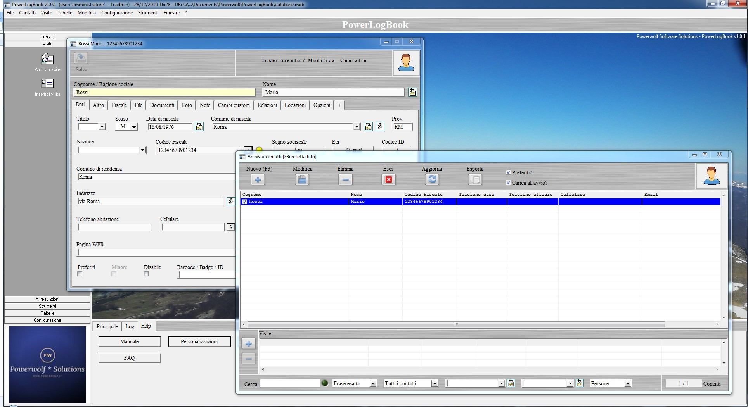The height and width of the screenshot is (407, 748).
Task: Toggle the Preferiti? checkbox in Archivio contatti
Action: pyautogui.click(x=508, y=172)
